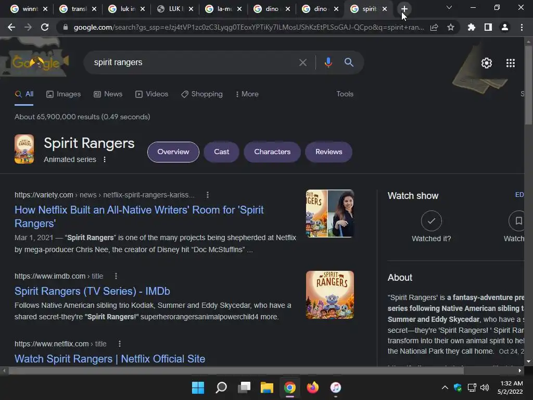
Task: Open the Extensions puzzle icon
Action: 472,27
